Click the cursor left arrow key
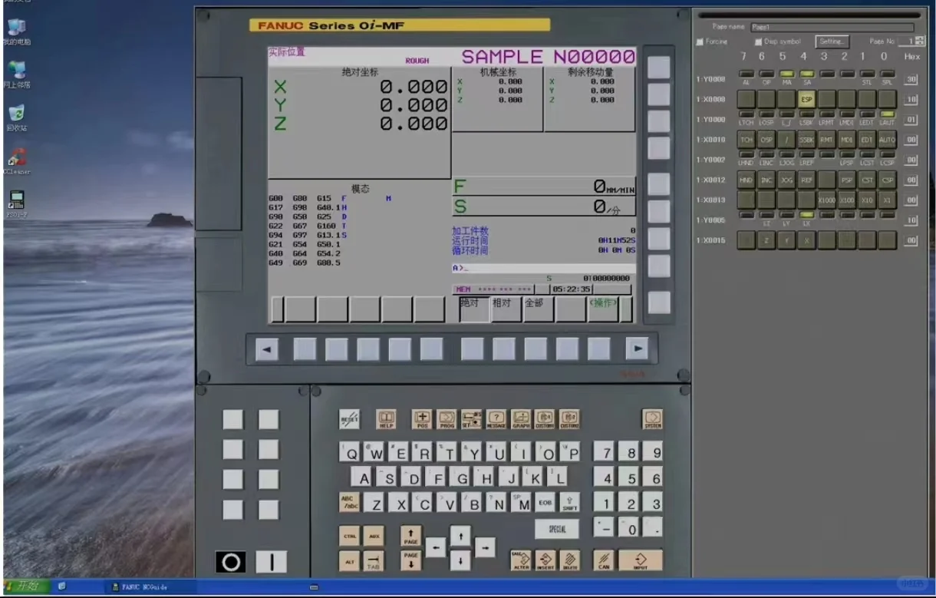This screenshot has height=598, width=936. tap(435, 548)
